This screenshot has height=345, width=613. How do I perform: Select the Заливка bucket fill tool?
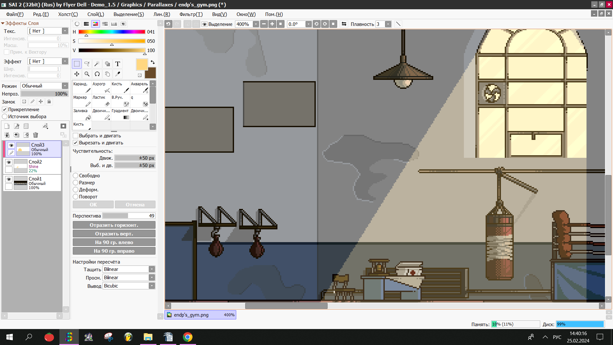(82, 114)
